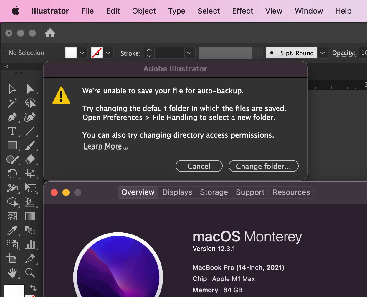Open the Opacity panel link
Screen dimensions: 367x297
(344, 53)
